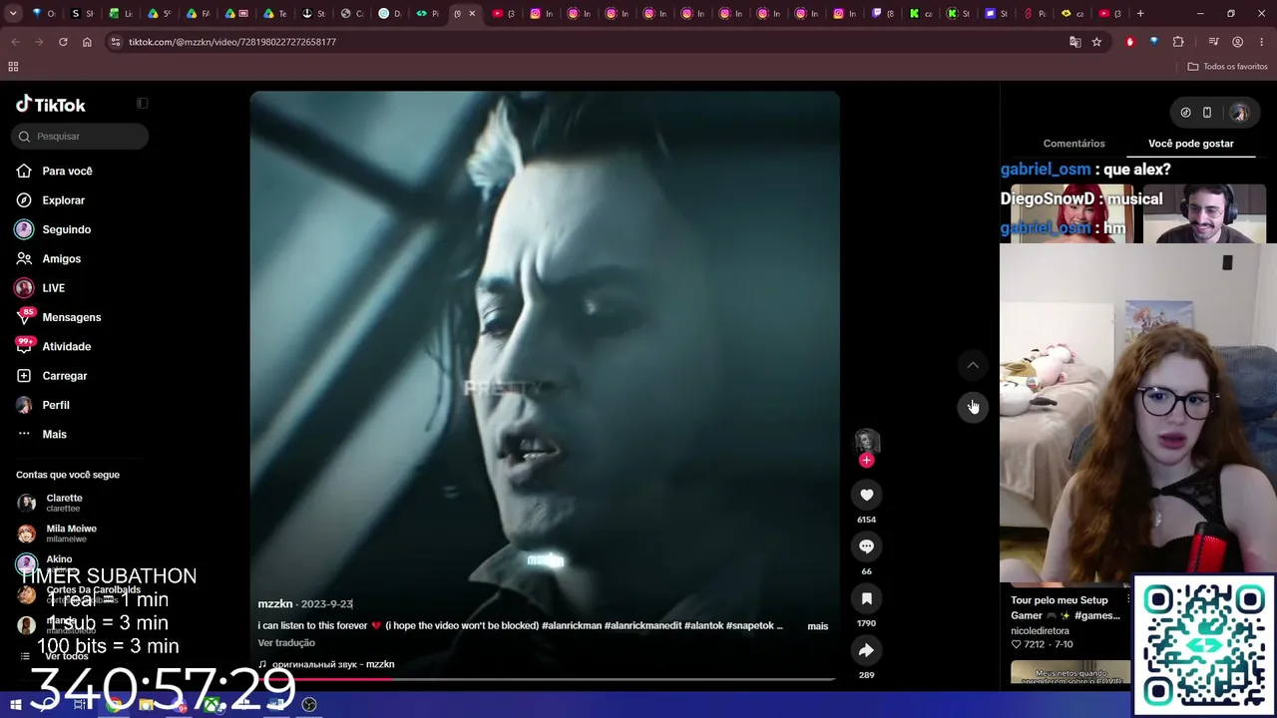The height and width of the screenshot is (718, 1277).
Task: Open the video creator's avatar
Action: pyautogui.click(x=866, y=442)
